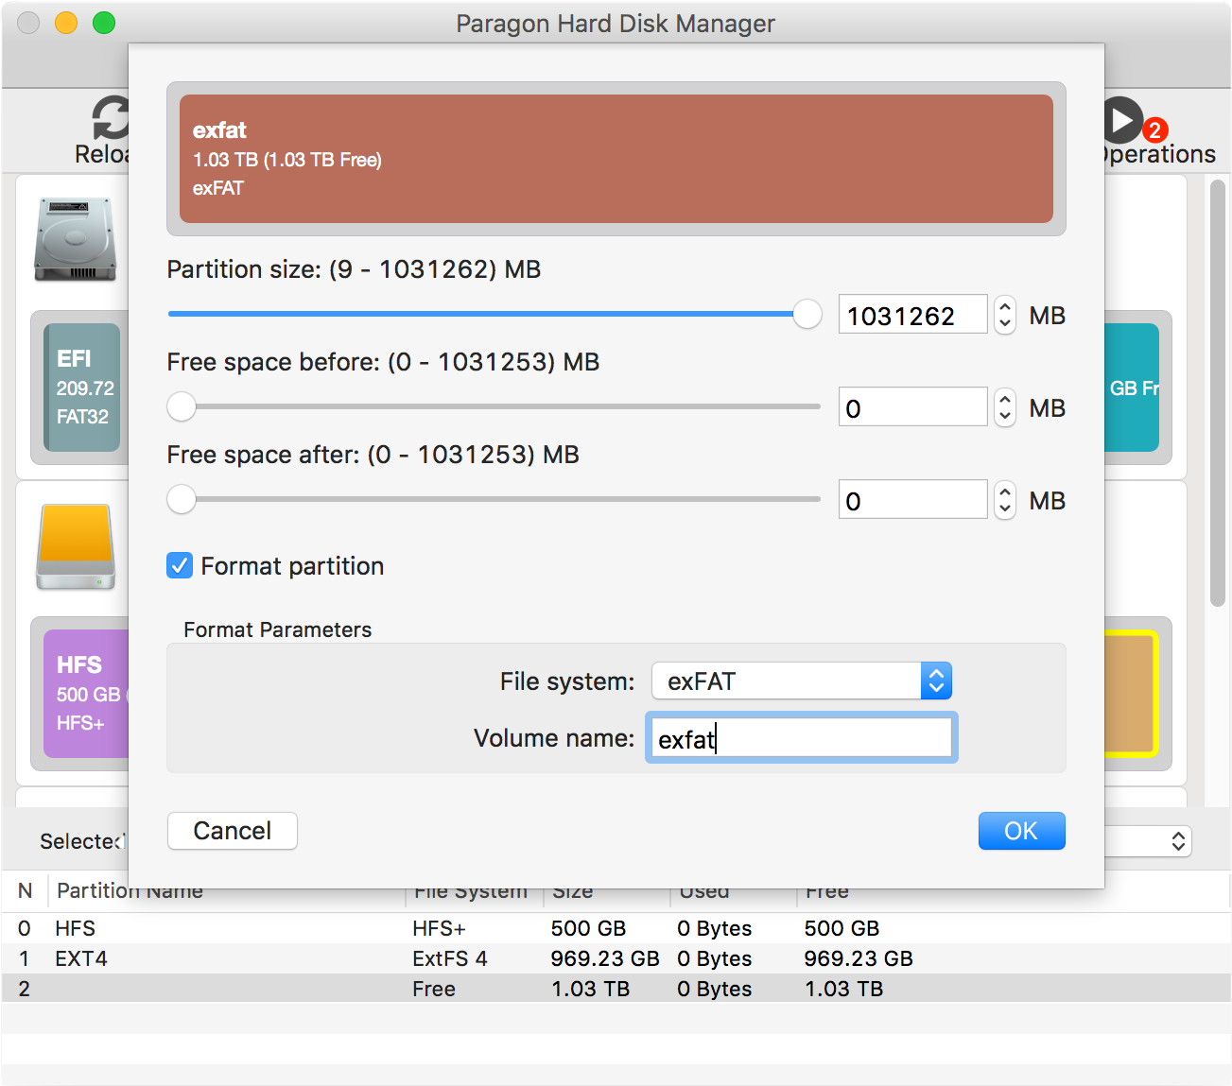
Task: Select the EFI FAT32 partition block
Action: (x=83, y=388)
